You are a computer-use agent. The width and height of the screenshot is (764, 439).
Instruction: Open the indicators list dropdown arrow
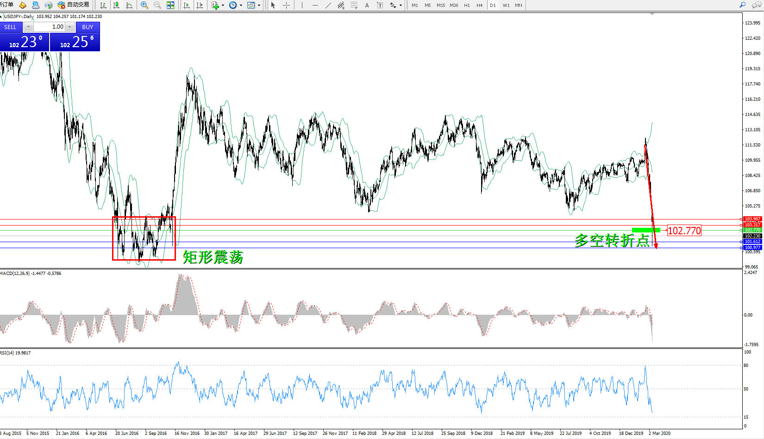click(223, 6)
